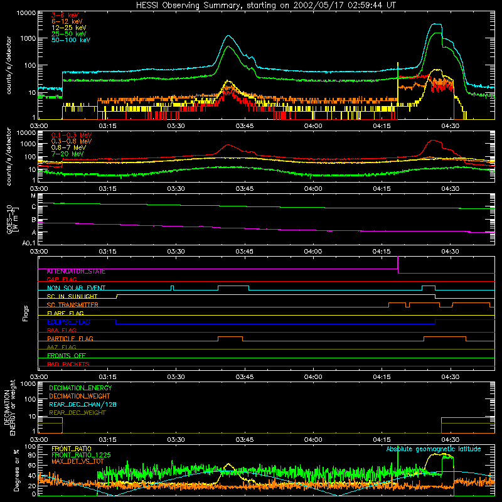Select the 6-12 keV legend label
Viewport: 502px width, 502px height.
tap(67, 21)
